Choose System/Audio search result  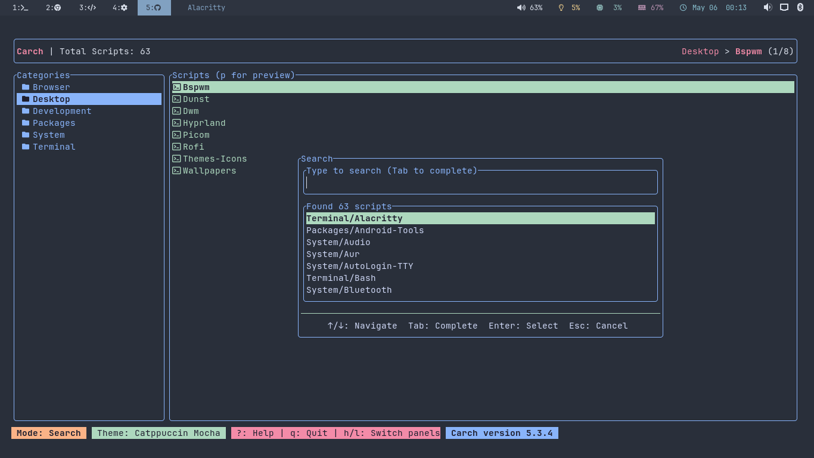point(480,242)
